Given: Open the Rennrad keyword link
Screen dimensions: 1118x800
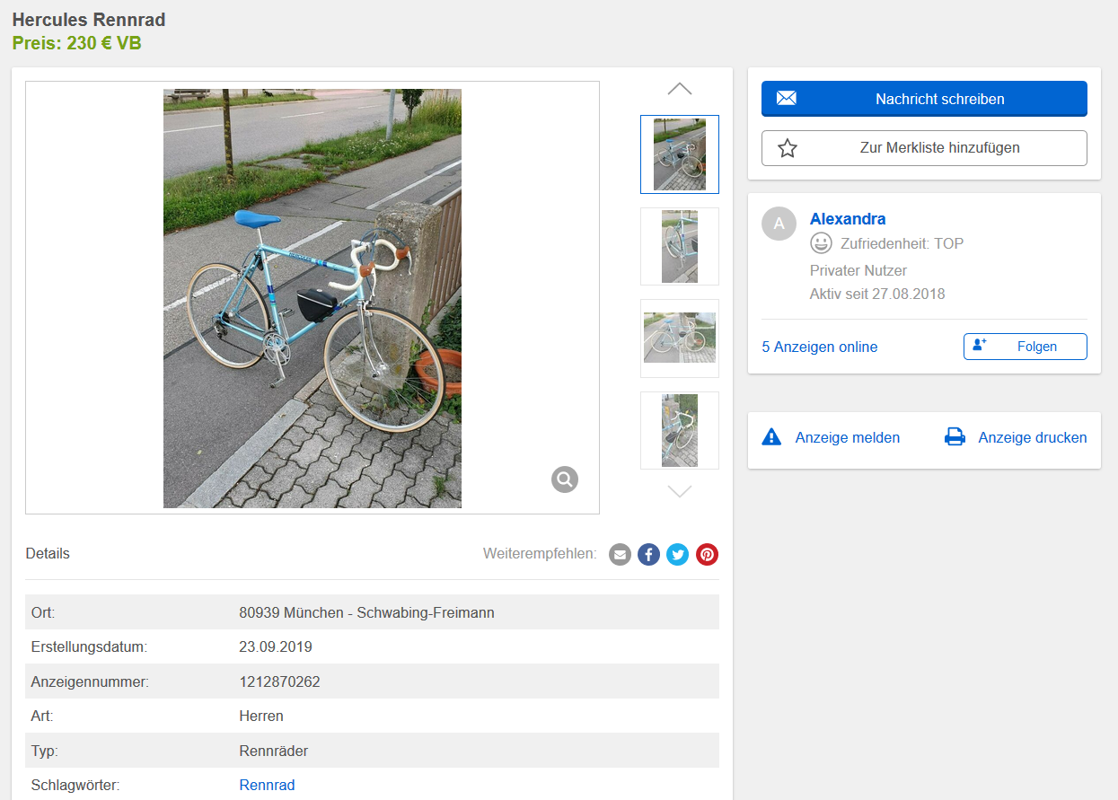Looking at the screenshot, I should (x=267, y=785).
